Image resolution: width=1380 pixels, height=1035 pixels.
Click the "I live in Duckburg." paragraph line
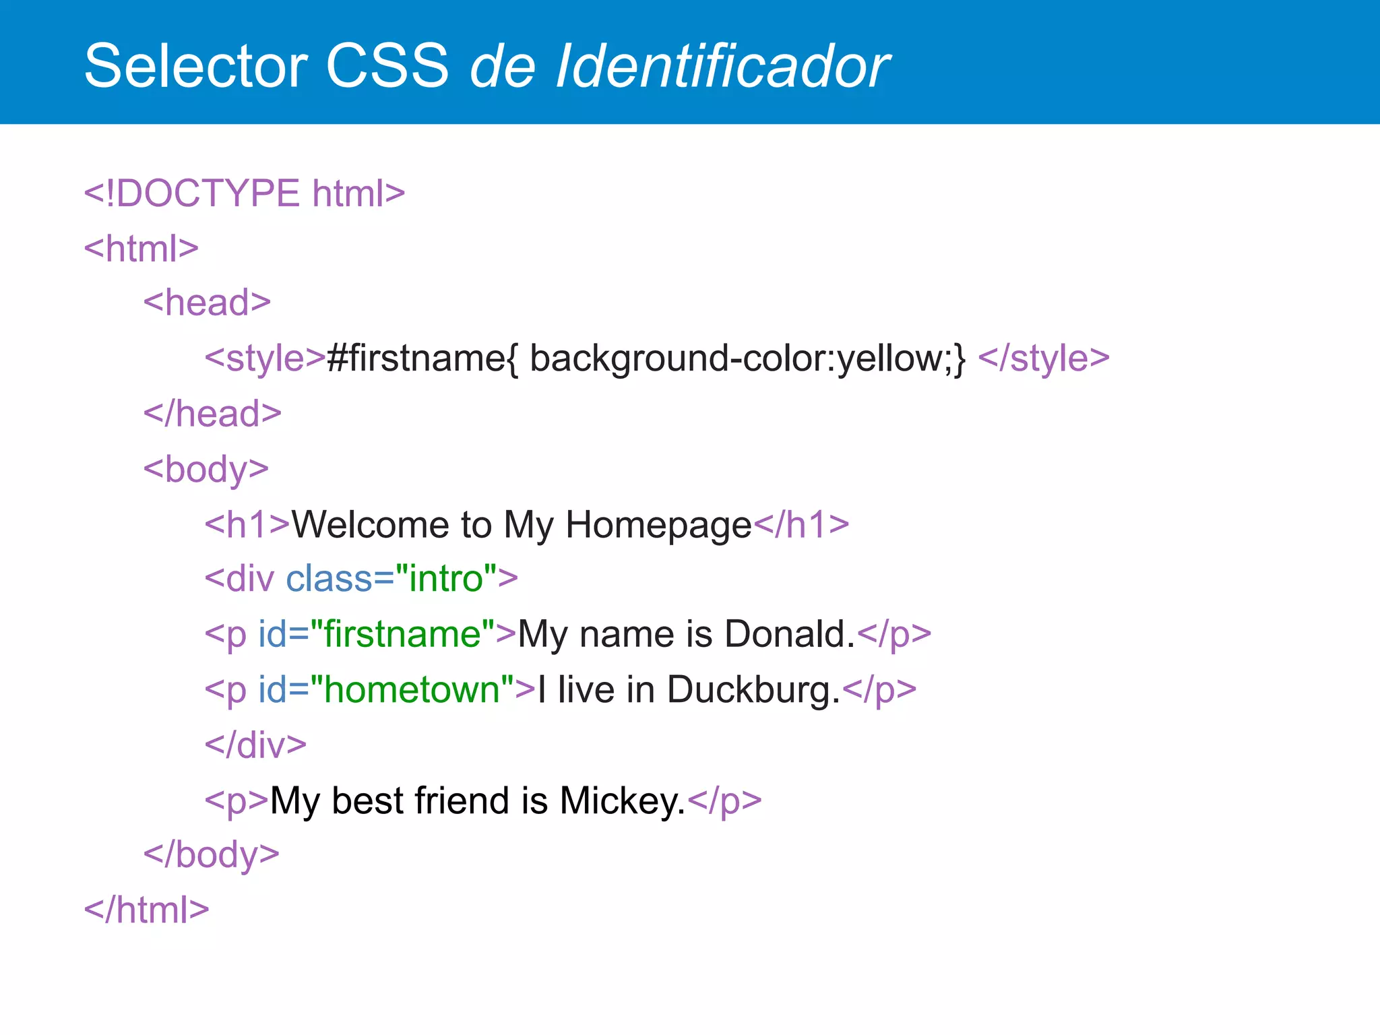click(561, 690)
